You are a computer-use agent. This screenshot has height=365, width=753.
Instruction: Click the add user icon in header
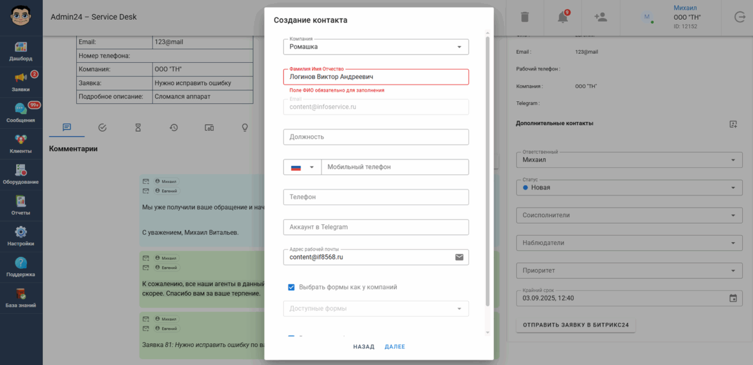coord(601,17)
